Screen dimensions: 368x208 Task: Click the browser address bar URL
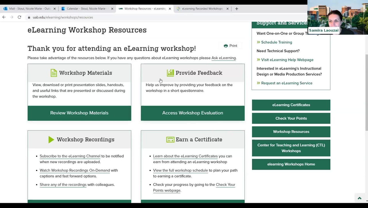tap(63, 17)
